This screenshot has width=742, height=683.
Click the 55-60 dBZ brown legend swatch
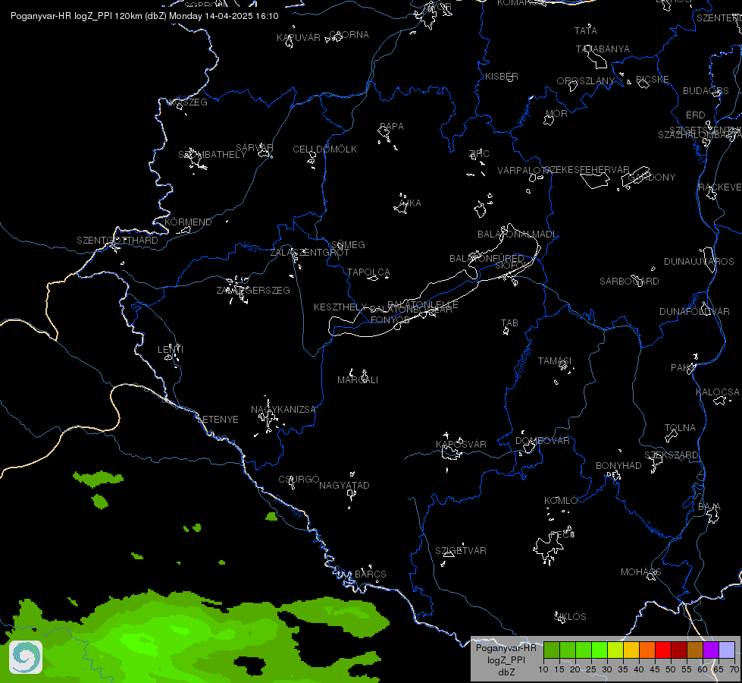click(x=695, y=650)
